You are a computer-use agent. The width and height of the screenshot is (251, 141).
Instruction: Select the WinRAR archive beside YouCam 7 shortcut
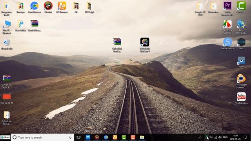117,42
